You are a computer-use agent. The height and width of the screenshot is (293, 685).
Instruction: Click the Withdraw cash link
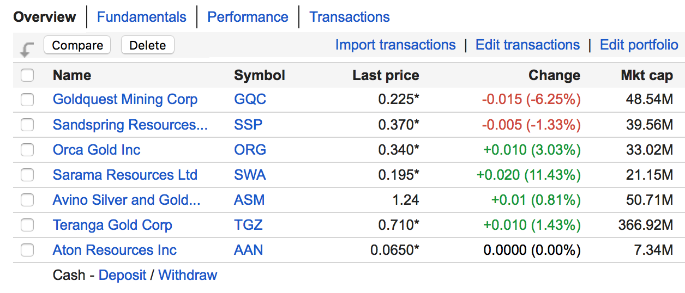click(x=188, y=275)
